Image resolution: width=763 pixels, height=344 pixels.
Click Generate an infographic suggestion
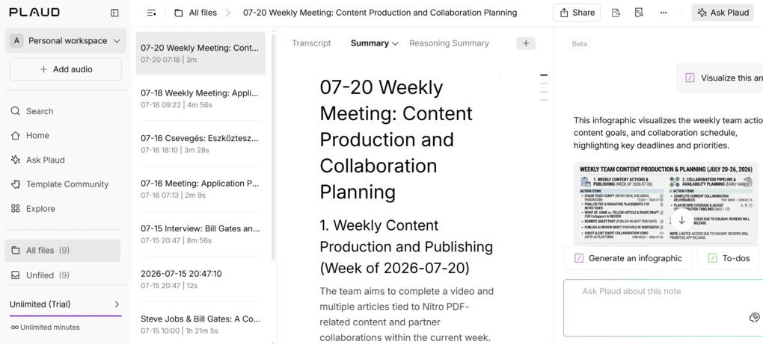tap(628, 258)
